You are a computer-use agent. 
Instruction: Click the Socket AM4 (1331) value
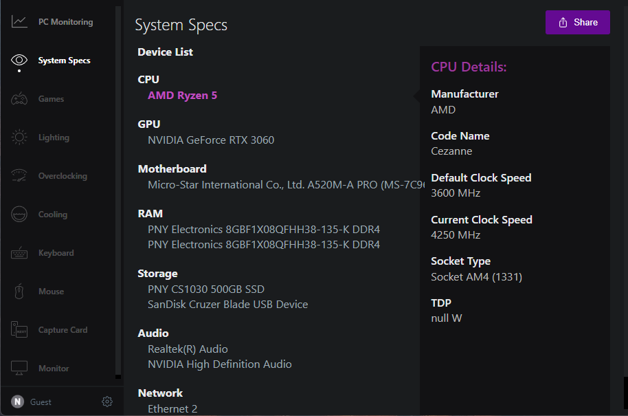point(477,277)
